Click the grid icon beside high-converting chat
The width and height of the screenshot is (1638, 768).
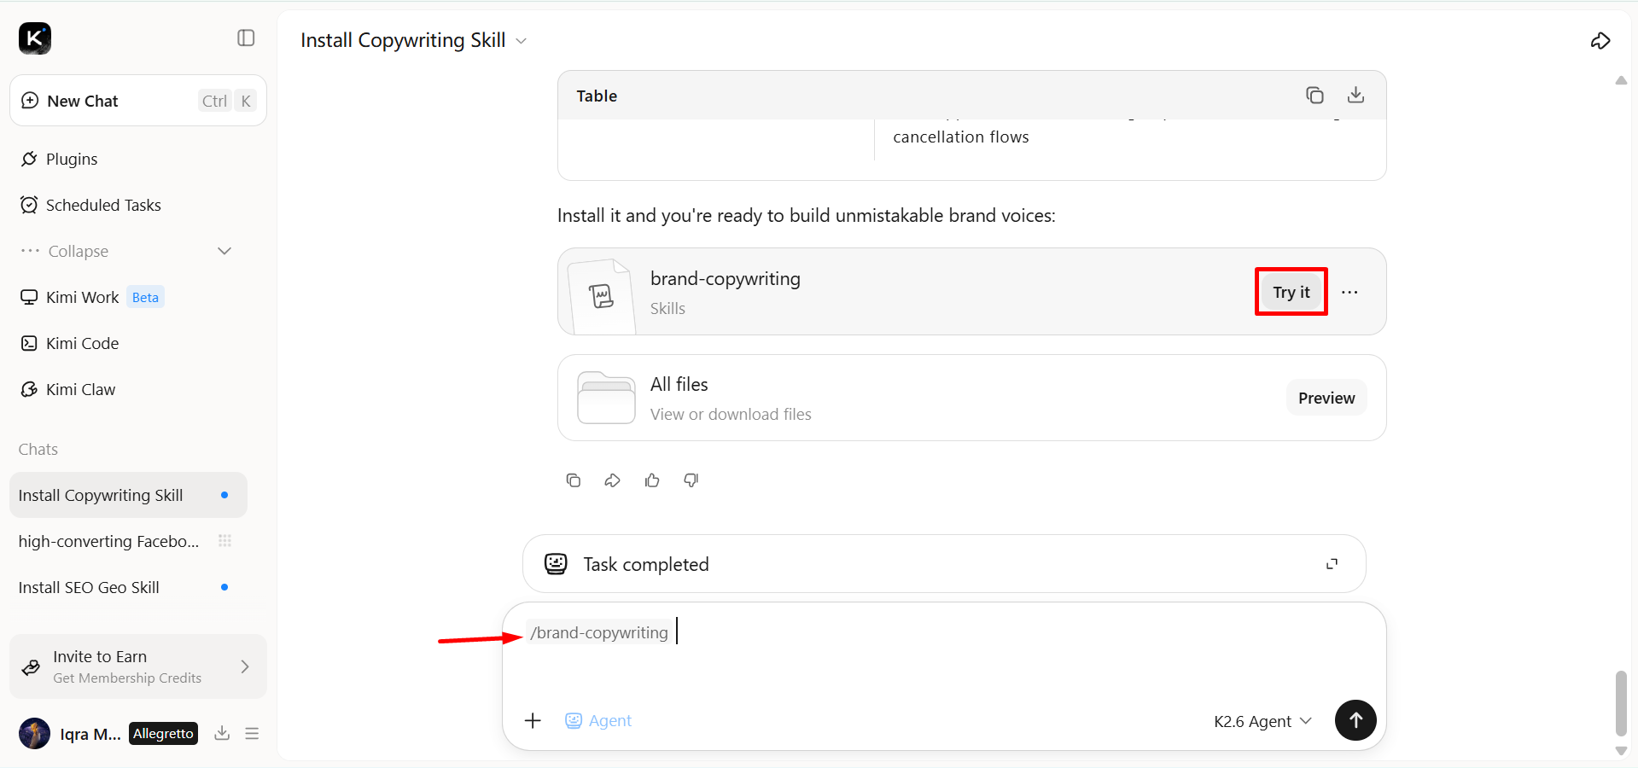click(x=224, y=541)
